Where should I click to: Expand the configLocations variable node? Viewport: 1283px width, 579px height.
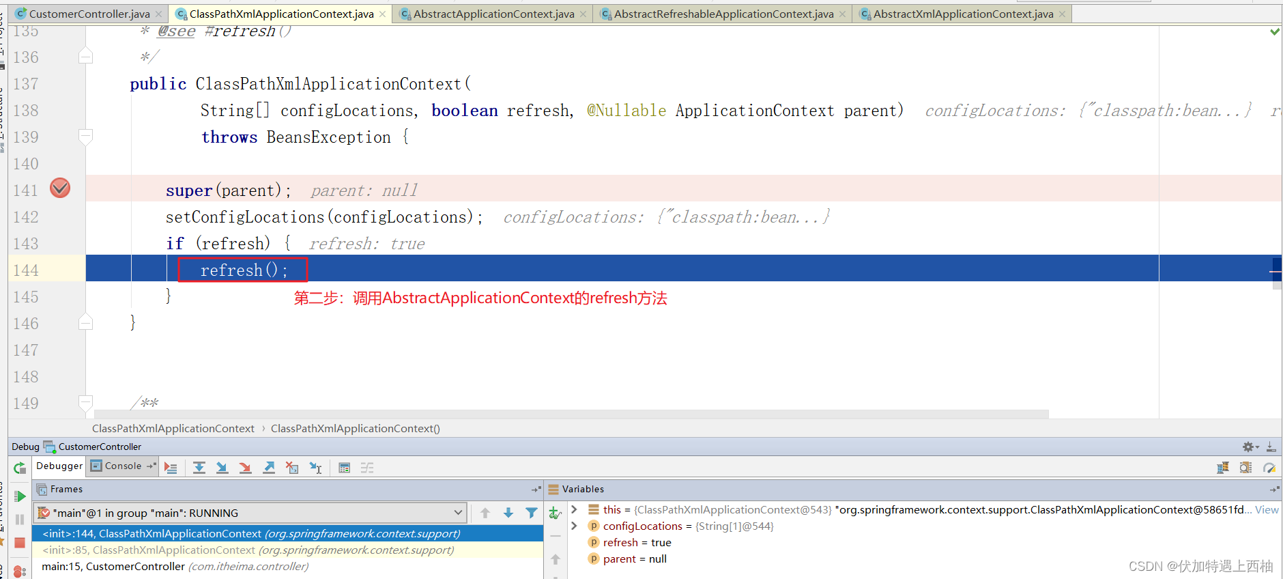click(574, 526)
